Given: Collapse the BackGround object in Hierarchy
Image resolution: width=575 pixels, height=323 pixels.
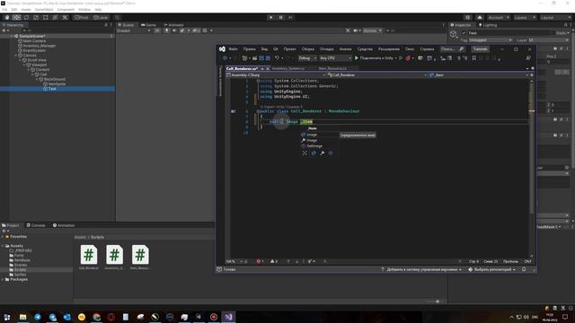Looking at the screenshot, I should 37,79.
